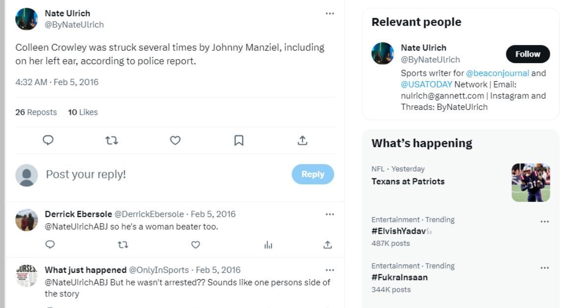Repost the main Nate Ulrich tweet

112,141
